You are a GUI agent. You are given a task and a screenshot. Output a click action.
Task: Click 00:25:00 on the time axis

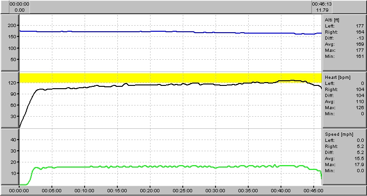coord(183,190)
